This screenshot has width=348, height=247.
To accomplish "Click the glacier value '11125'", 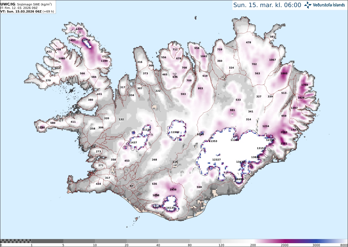I will point(147,130).
